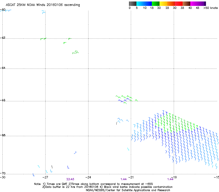This screenshot has height=192, width=219.
Task: Click the brown 35-40 knots color band
Action: 186,4
